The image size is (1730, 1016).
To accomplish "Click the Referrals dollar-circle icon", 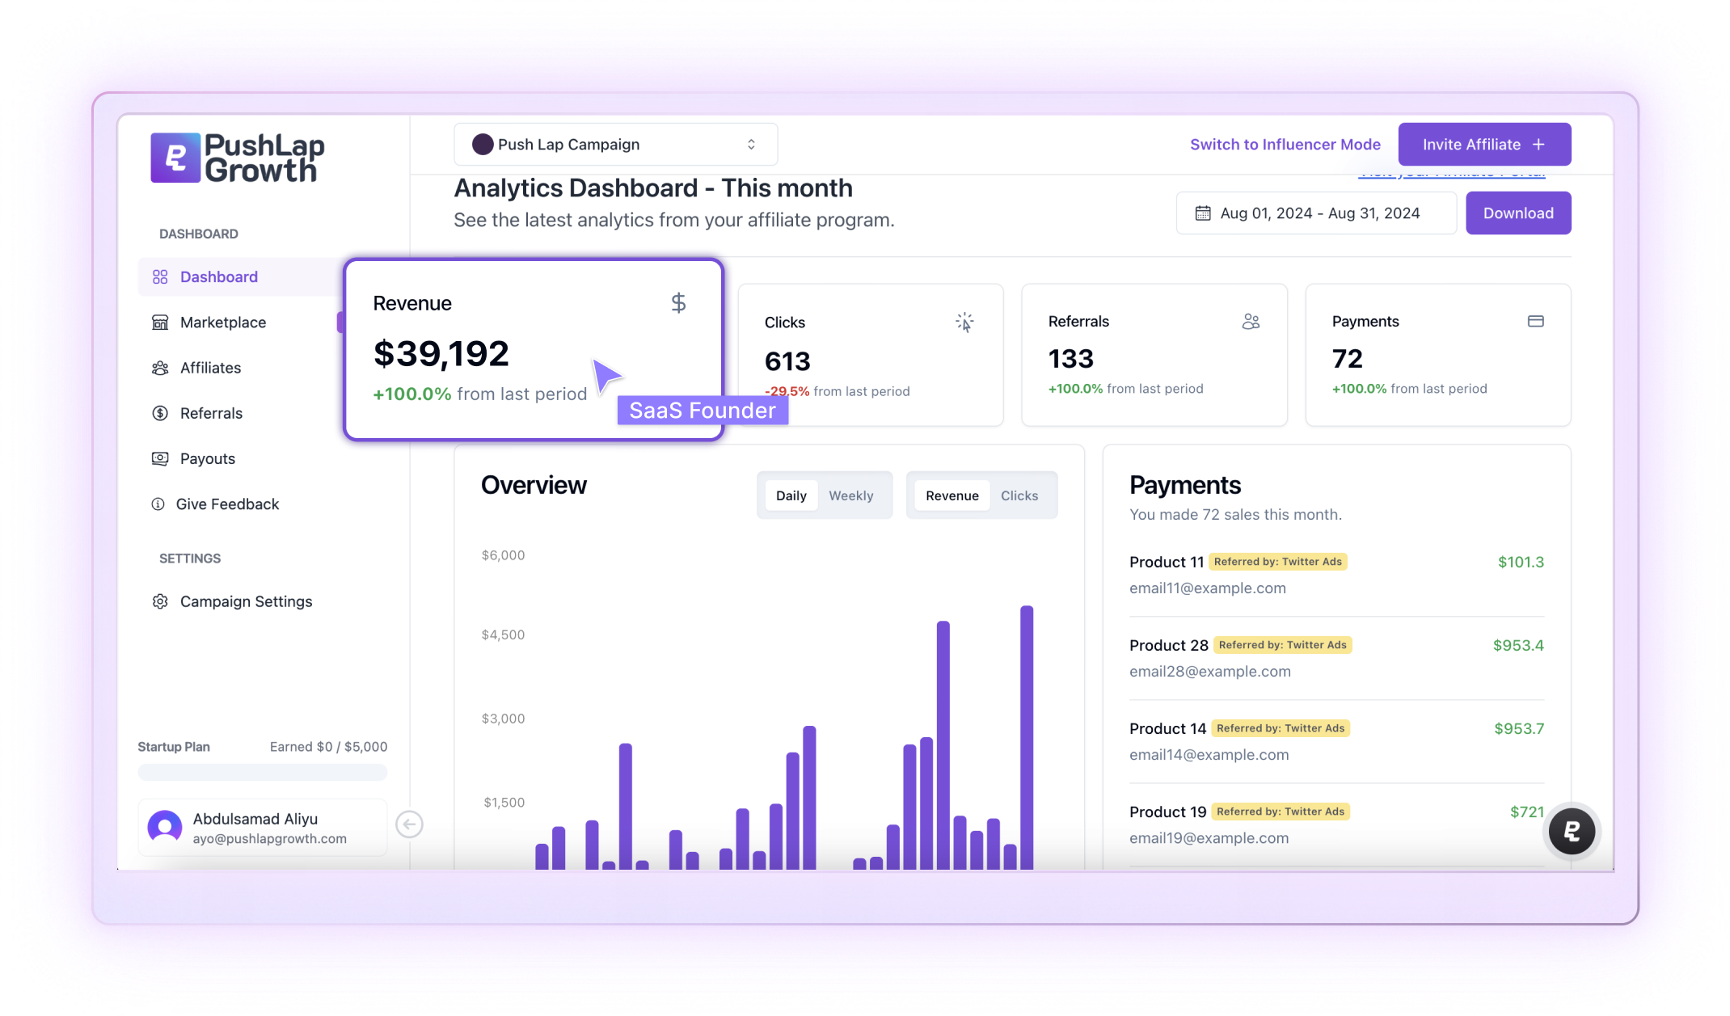I will [160, 413].
